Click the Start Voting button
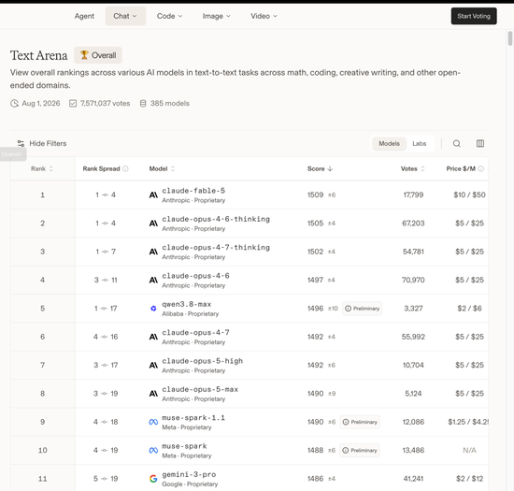514x491 pixels. click(474, 16)
